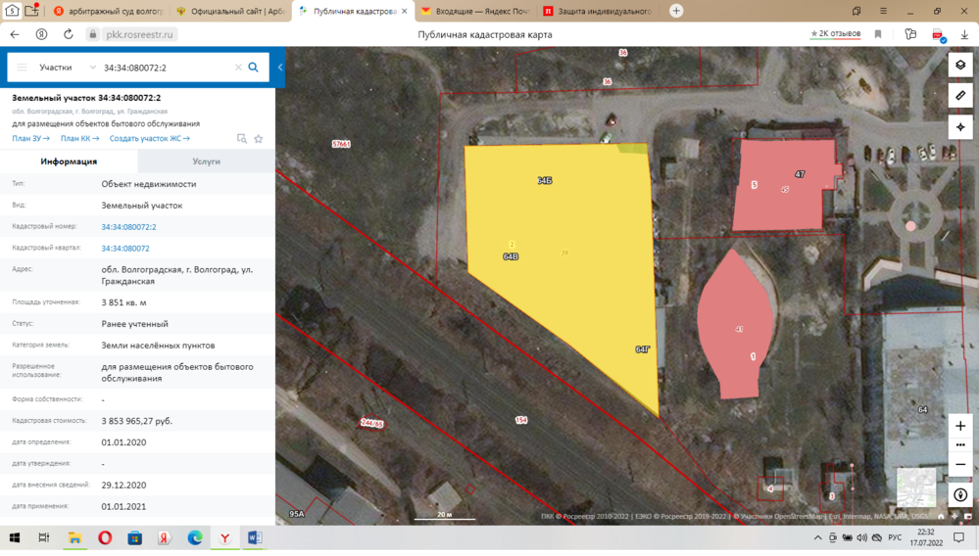Expand more zoom options ellipsis
This screenshot has height=556, width=979.
(x=960, y=445)
